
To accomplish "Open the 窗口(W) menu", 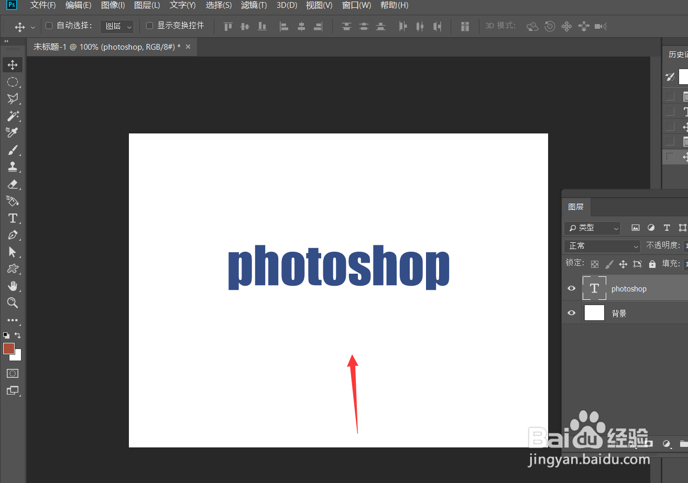I will (356, 5).
